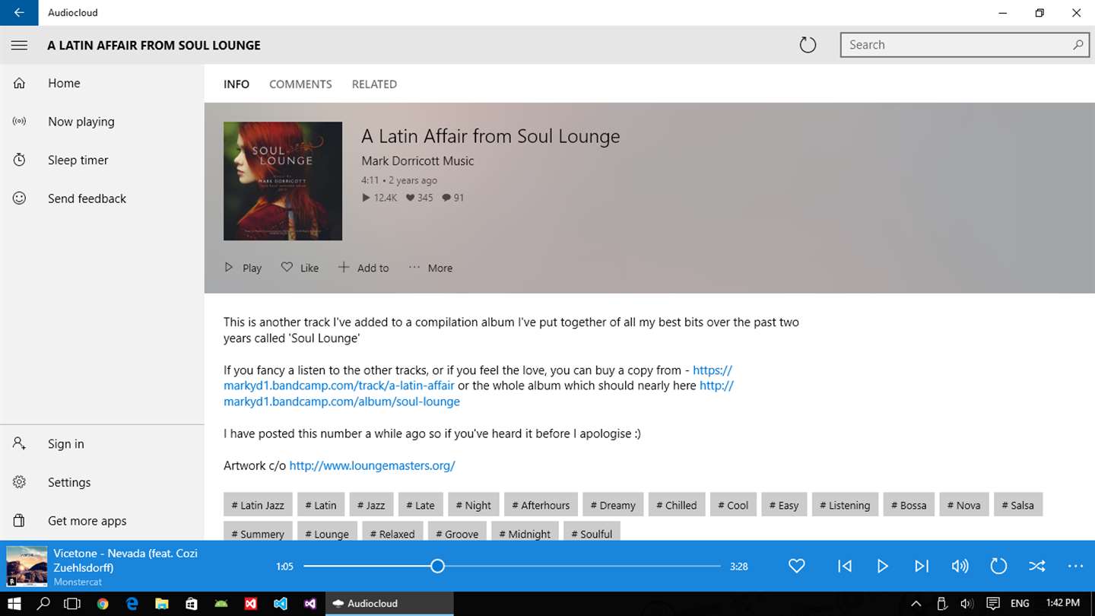Resume playback in the player bar
This screenshot has width=1095, height=616.
click(x=883, y=566)
